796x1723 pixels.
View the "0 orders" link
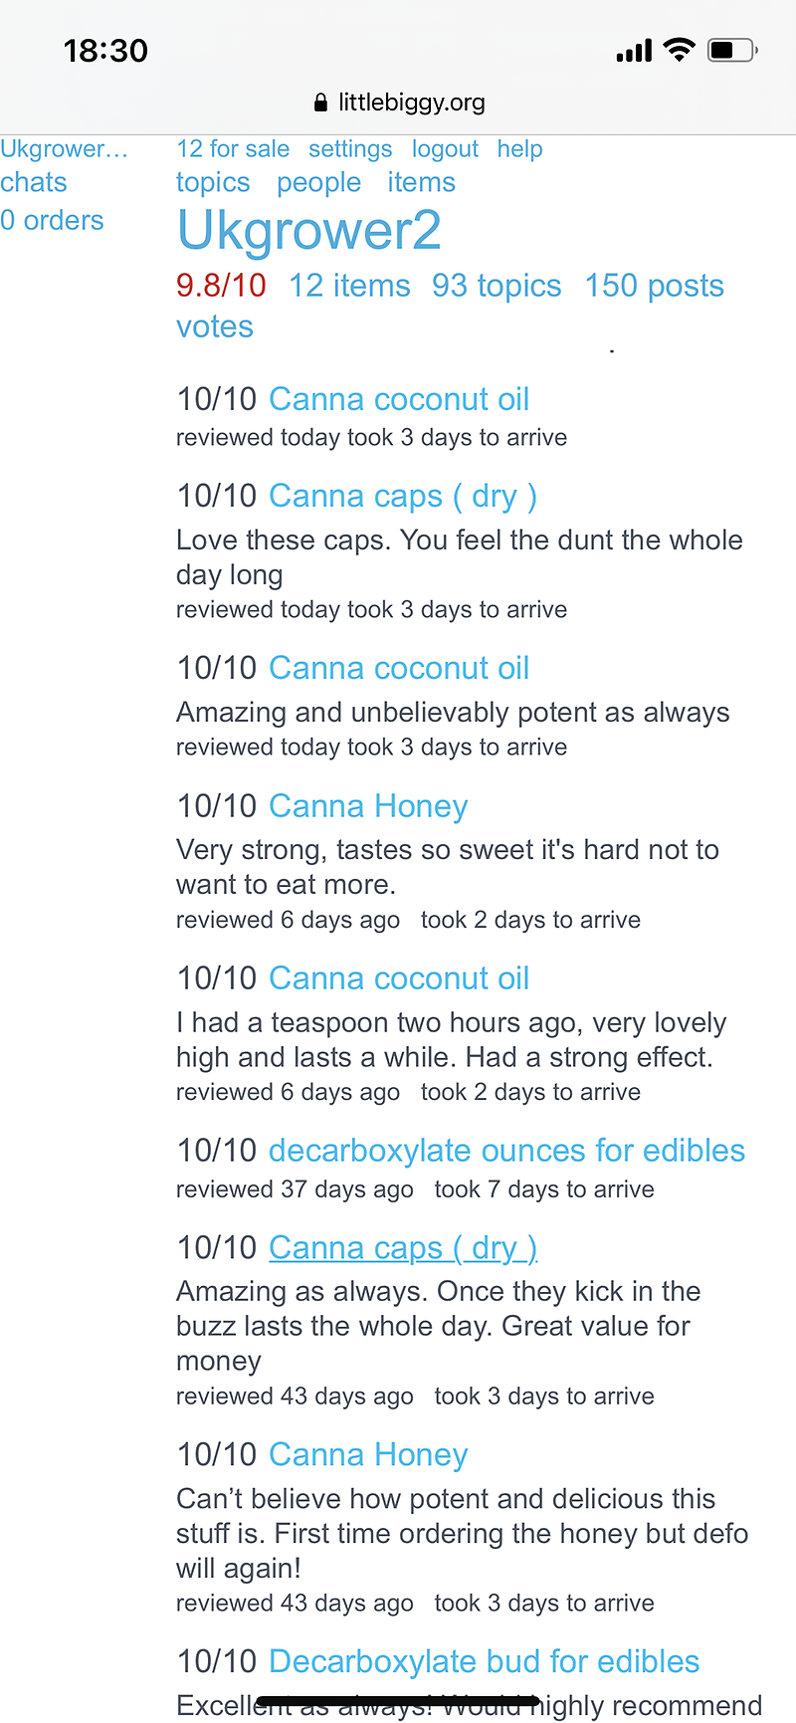point(52,221)
